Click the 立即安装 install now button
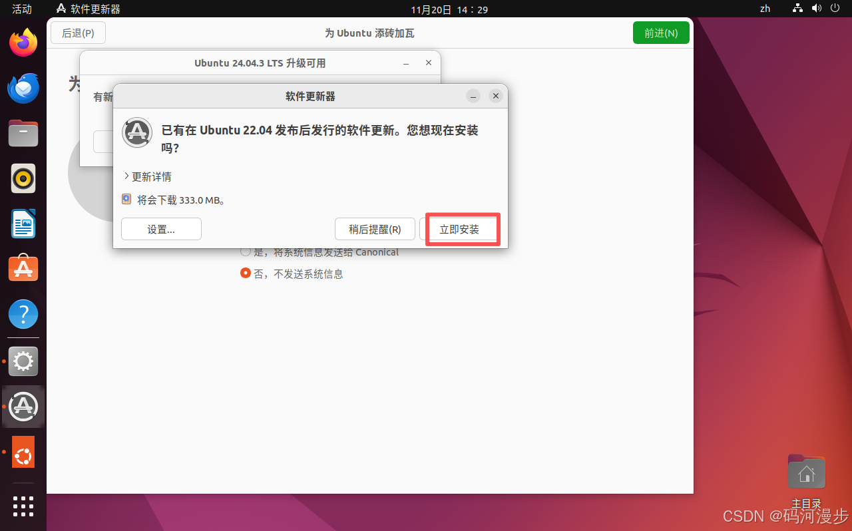This screenshot has width=852, height=531. click(459, 229)
